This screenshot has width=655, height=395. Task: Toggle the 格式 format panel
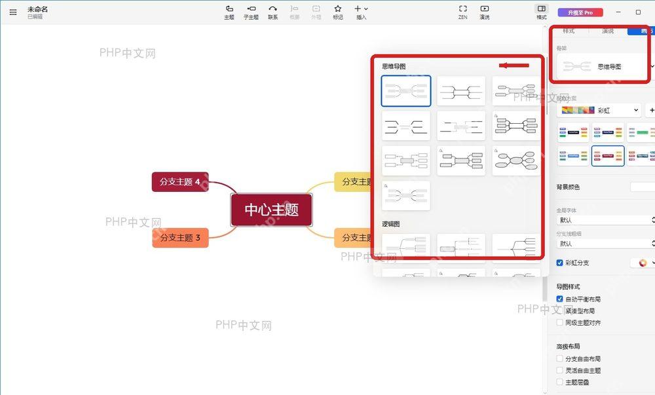pyautogui.click(x=542, y=12)
